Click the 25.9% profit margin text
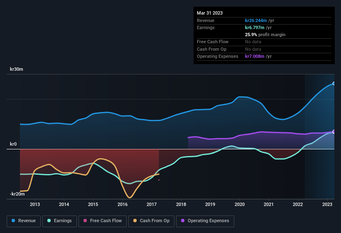 (265, 35)
